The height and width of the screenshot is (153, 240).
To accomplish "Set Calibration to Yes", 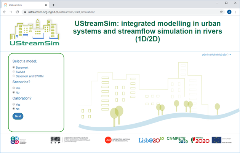I will [x=14, y=105].
